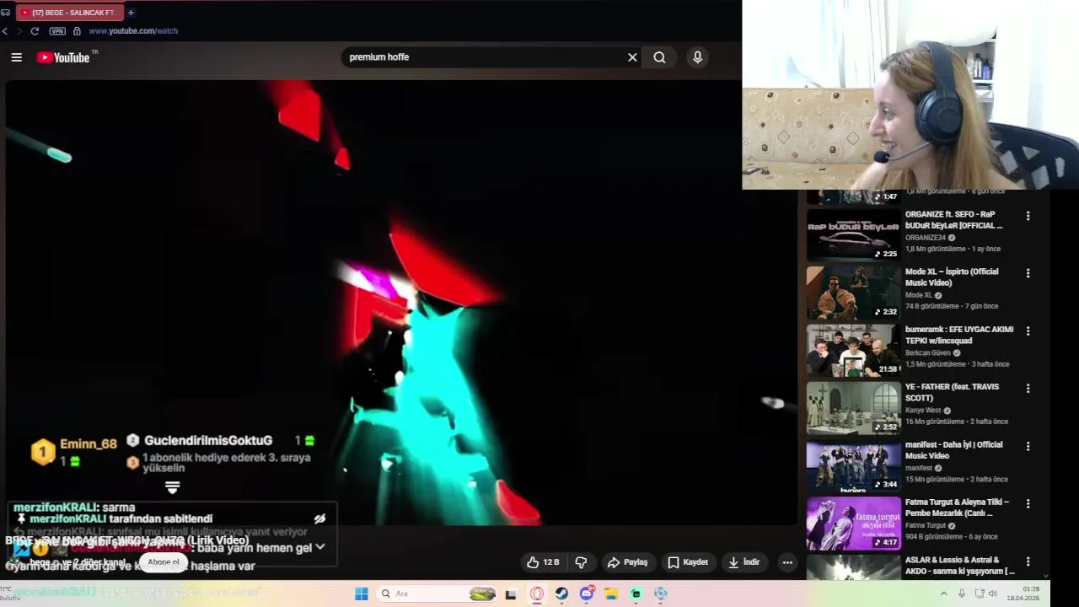Dislike the video
Screen dimensions: 1079x607
pos(581,562)
